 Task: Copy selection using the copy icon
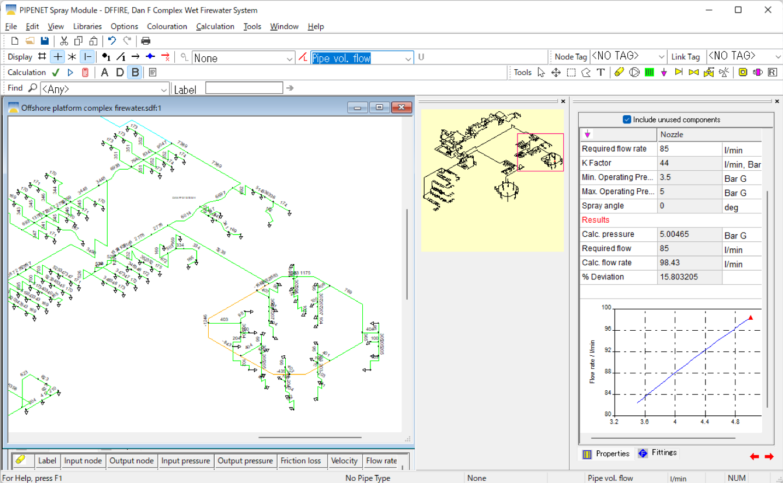[79, 41]
